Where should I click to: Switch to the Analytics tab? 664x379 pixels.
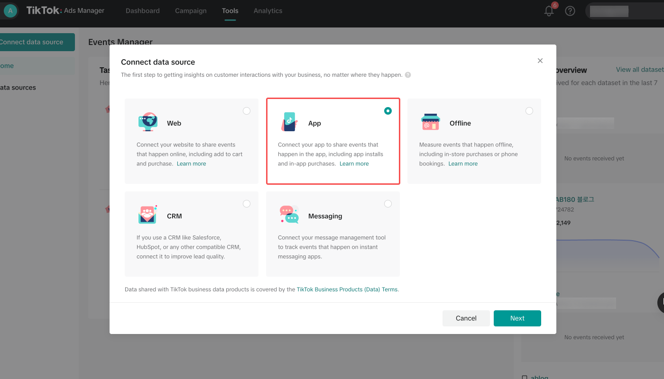coord(268,11)
